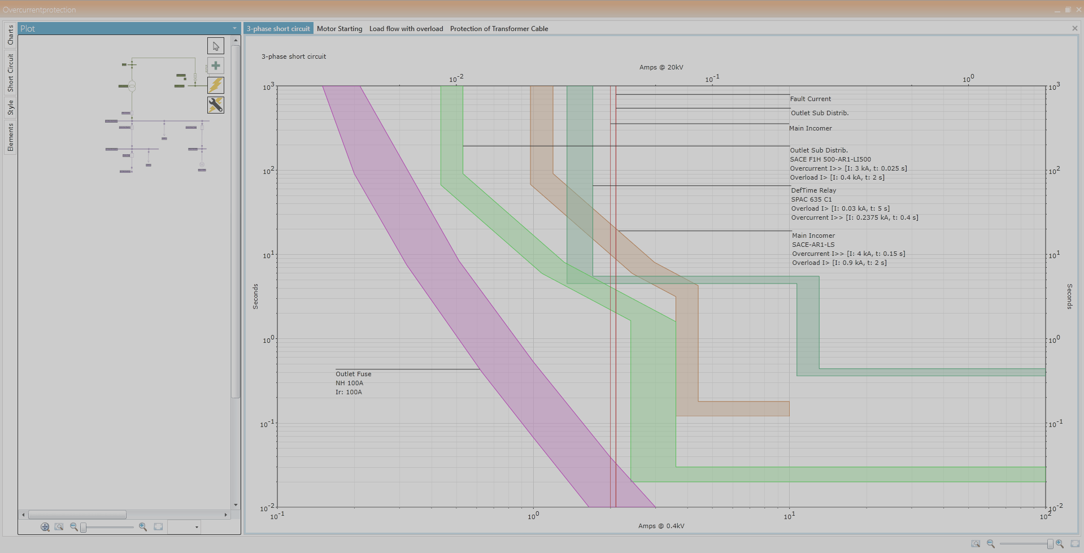Click the 'Plot' panel title
1084x553 pixels.
[28, 28]
